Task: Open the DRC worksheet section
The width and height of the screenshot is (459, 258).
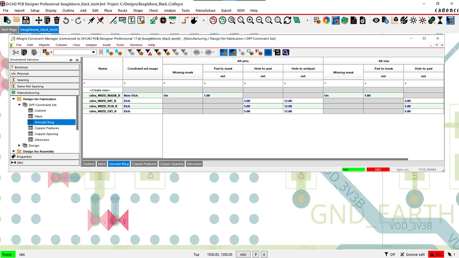Action: coord(45,163)
